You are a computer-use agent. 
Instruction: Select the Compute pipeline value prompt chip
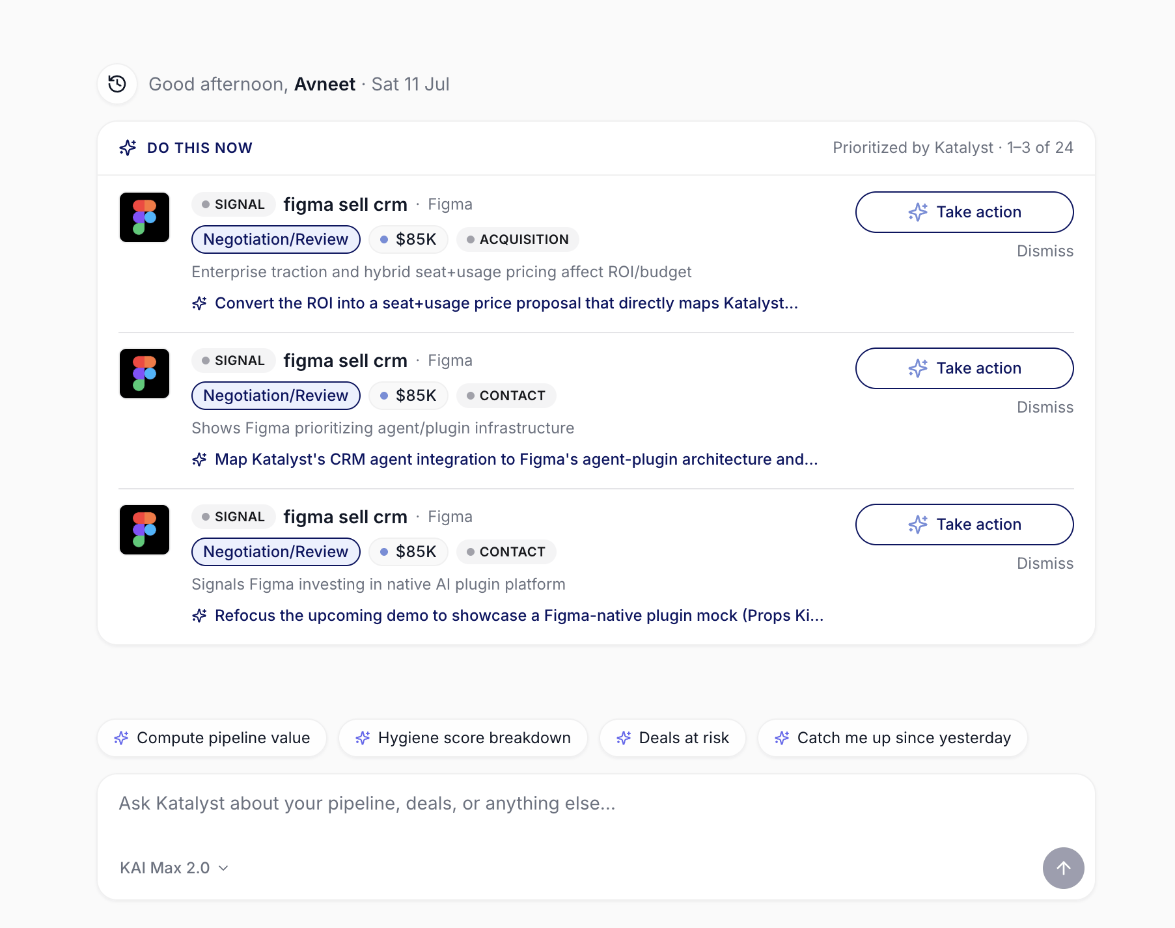(212, 738)
